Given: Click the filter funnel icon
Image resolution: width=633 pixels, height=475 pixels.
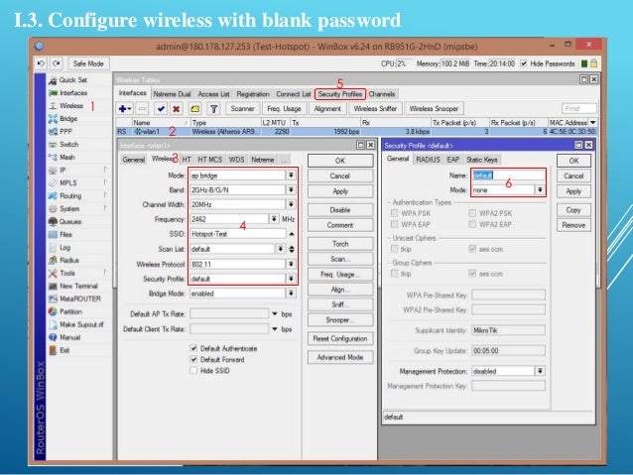Looking at the screenshot, I should (x=214, y=108).
